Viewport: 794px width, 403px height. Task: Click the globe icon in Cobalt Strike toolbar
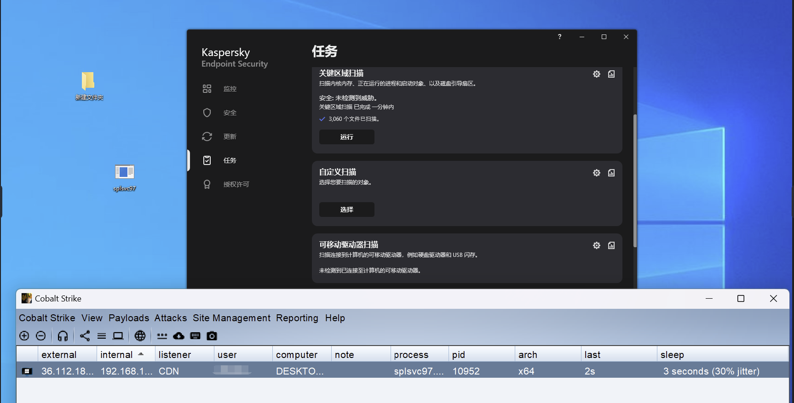pos(140,336)
